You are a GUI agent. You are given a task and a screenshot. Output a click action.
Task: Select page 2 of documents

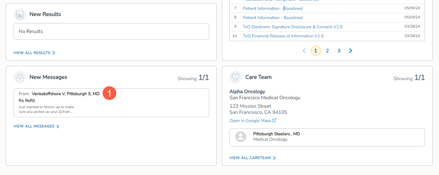[x=327, y=51]
